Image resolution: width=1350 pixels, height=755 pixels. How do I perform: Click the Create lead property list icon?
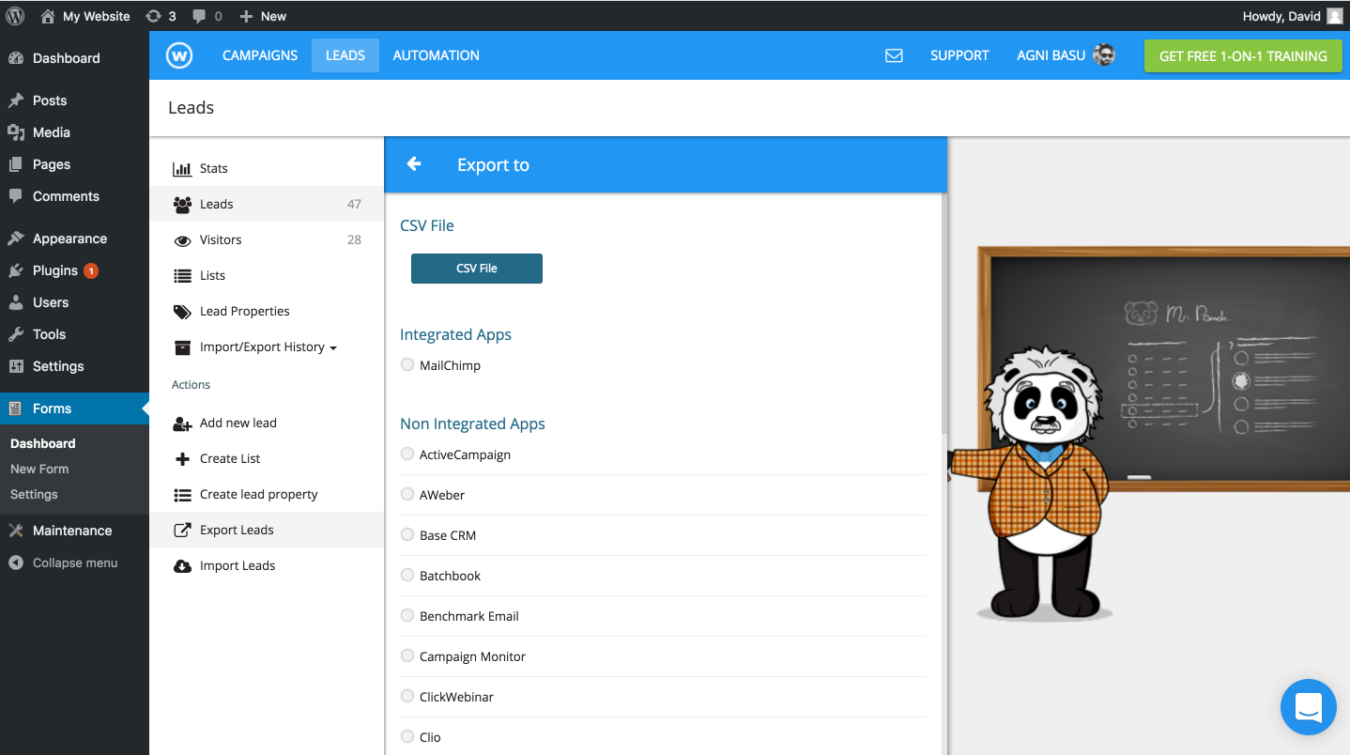[x=183, y=495]
